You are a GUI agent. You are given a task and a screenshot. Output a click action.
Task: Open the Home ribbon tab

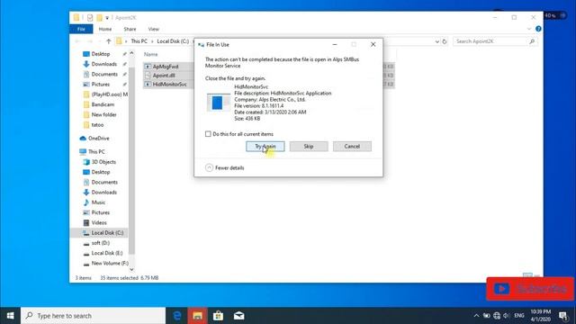coord(105,29)
